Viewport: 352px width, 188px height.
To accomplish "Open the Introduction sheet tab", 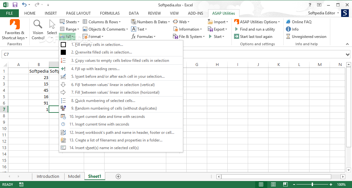I will coord(48,176).
